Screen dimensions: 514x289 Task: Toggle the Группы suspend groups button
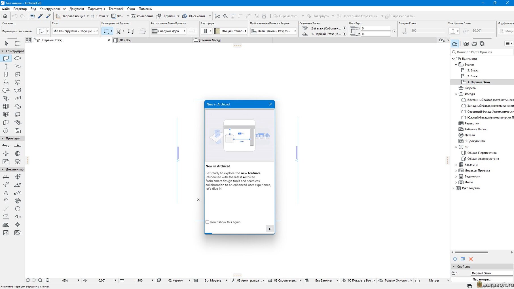166,16
